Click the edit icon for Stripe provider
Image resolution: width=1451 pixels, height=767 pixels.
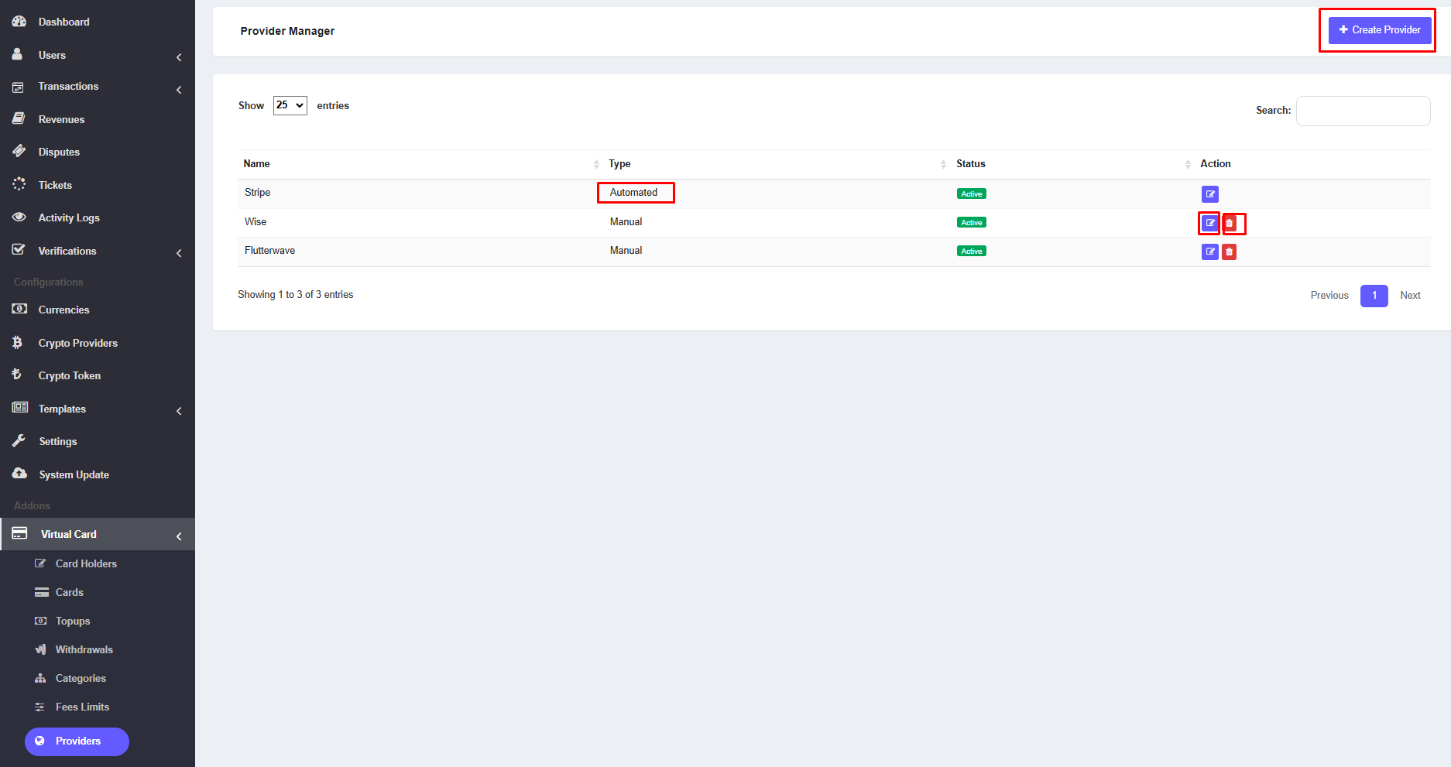1209,193
